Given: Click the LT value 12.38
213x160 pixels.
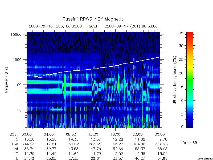Looking at the screenshot, I should [140, 154].
